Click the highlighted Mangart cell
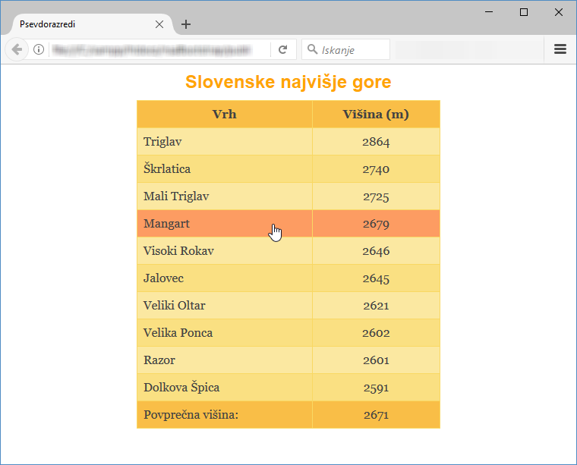577x465 pixels. click(x=225, y=224)
